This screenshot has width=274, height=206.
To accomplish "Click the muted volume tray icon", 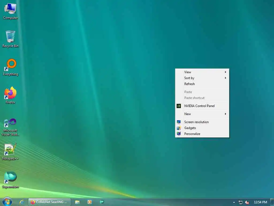I will click(247, 202).
